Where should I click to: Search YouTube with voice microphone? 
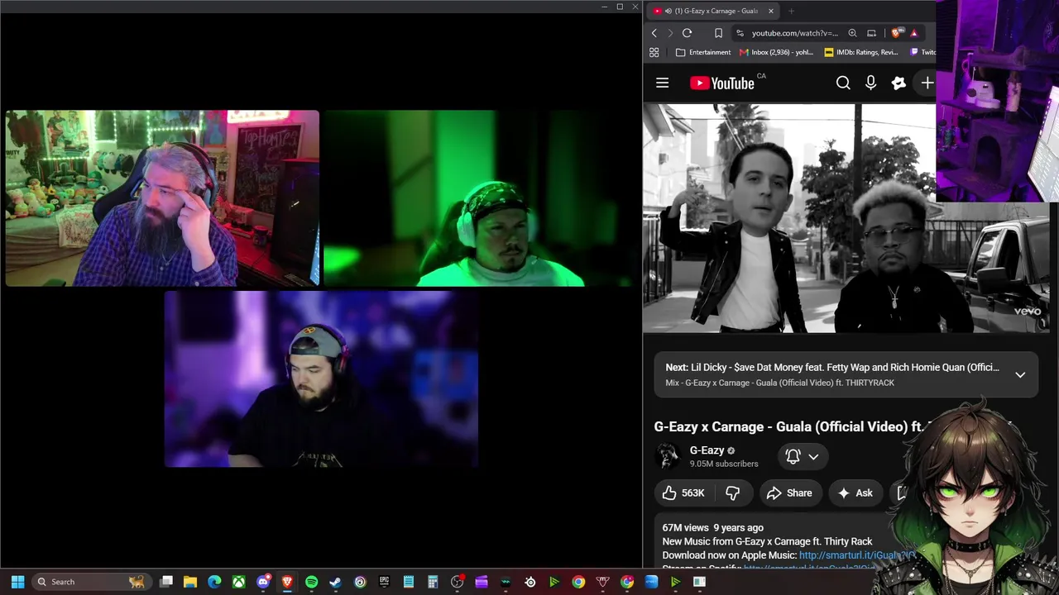click(870, 83)
